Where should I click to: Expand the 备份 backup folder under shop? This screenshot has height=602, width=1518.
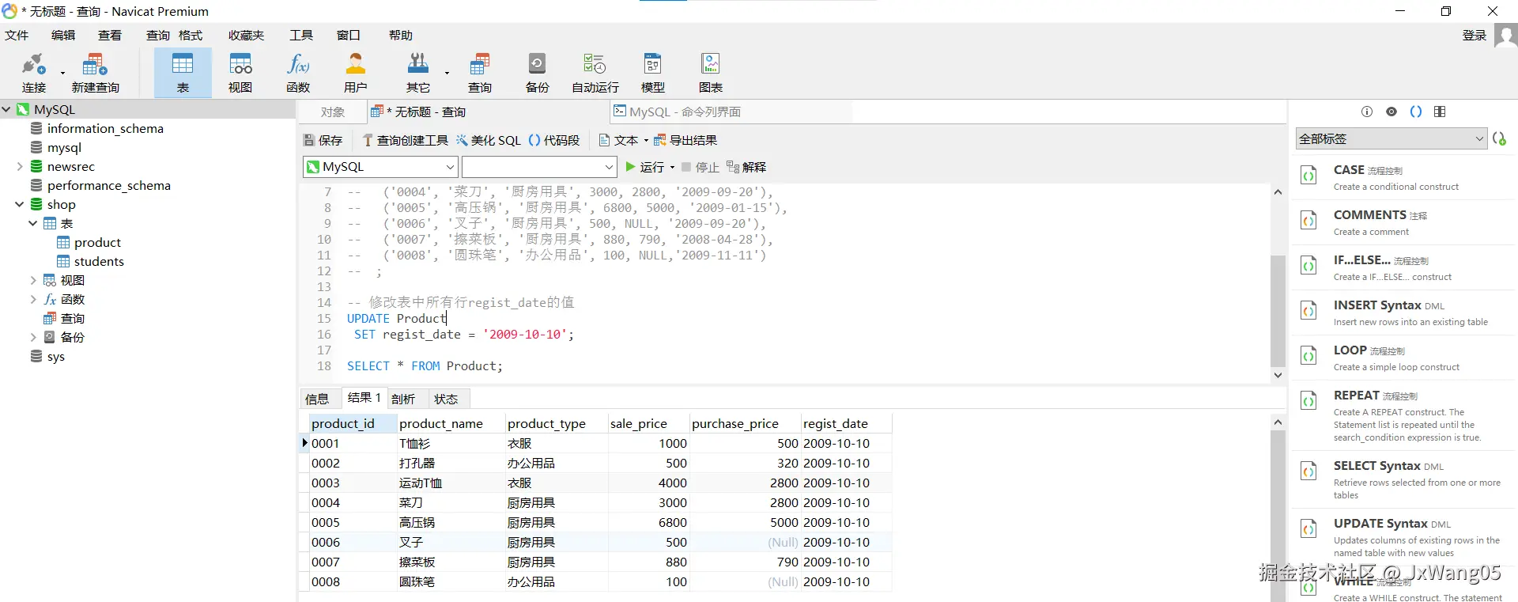(x=33, y=337)
